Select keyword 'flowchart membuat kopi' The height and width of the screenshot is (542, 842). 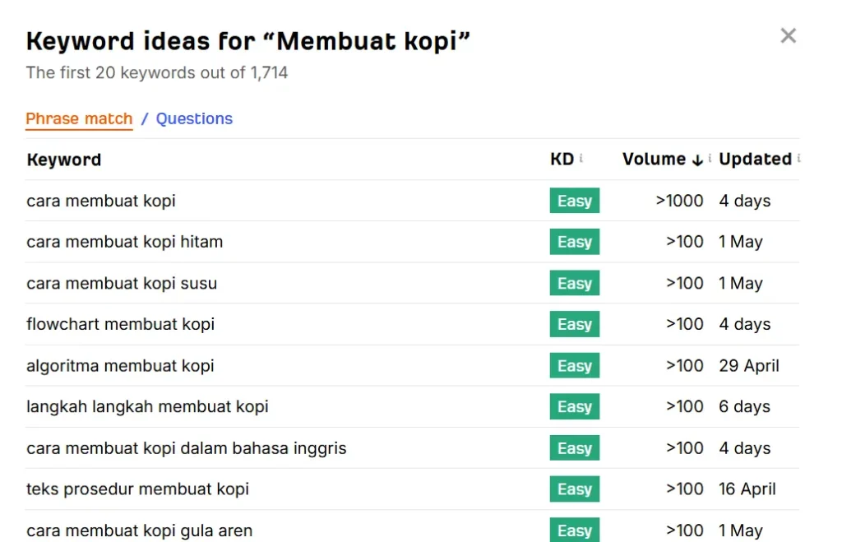[x=120, y=324]
